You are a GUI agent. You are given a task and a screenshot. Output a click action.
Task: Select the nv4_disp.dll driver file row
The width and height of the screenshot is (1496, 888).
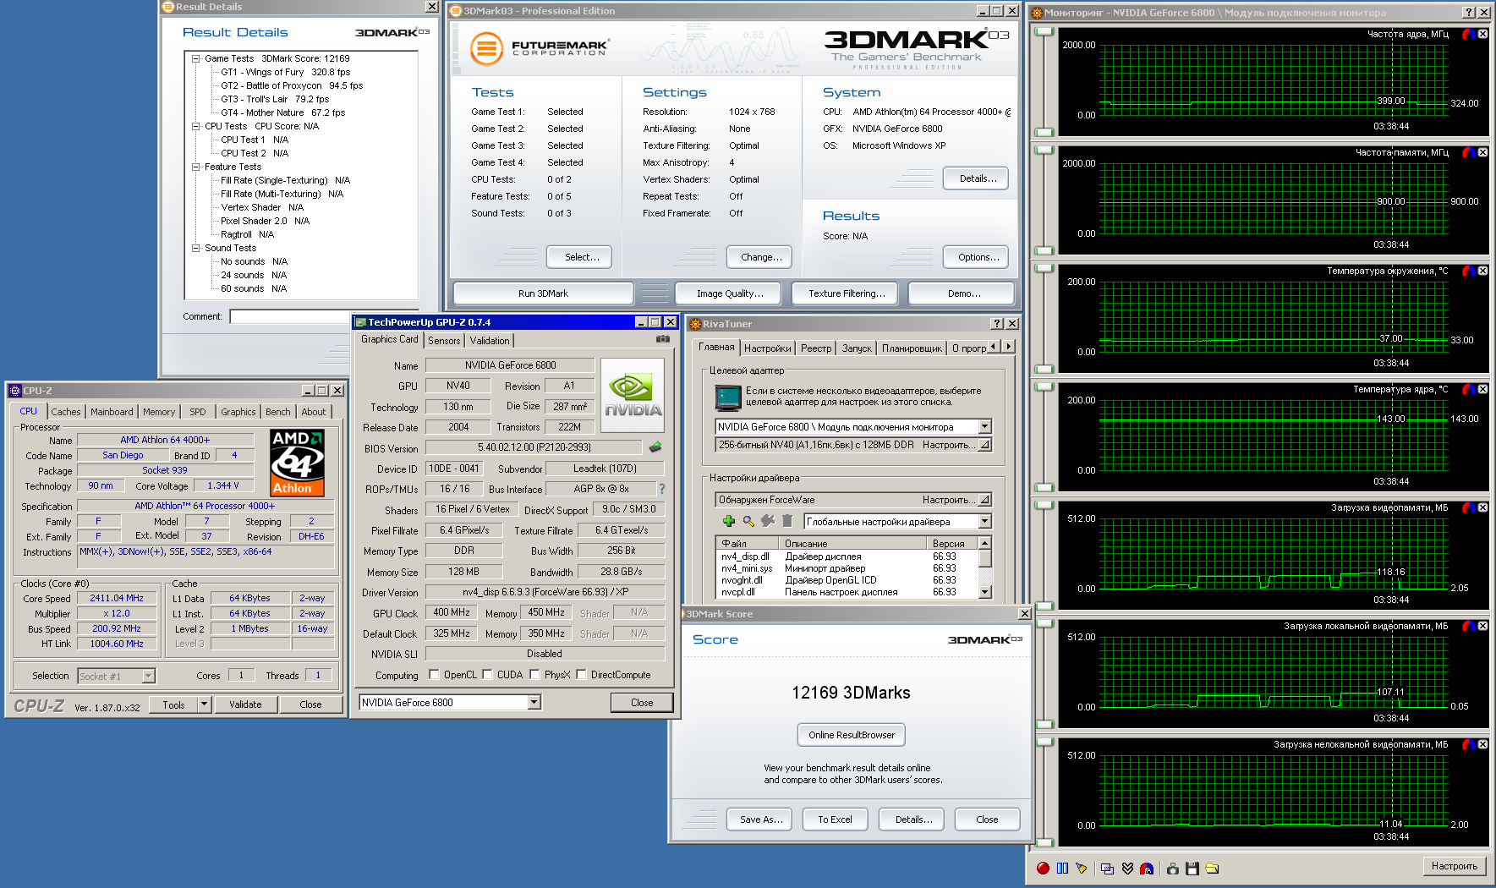click(847, 556)
